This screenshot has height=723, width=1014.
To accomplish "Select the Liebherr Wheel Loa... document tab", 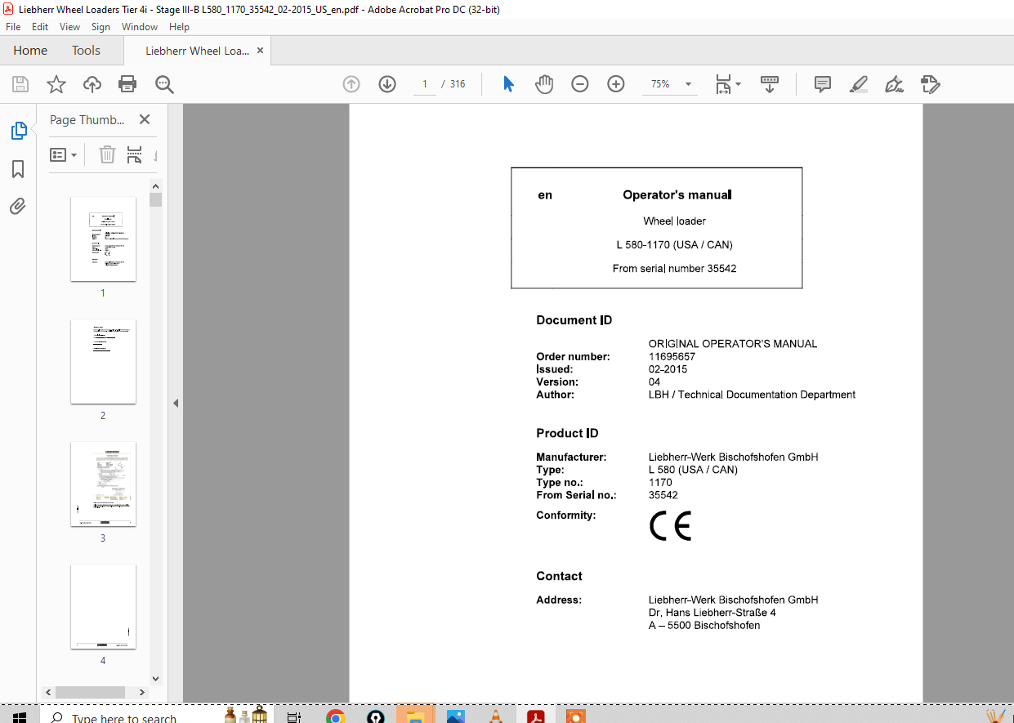I will (197, 51).
